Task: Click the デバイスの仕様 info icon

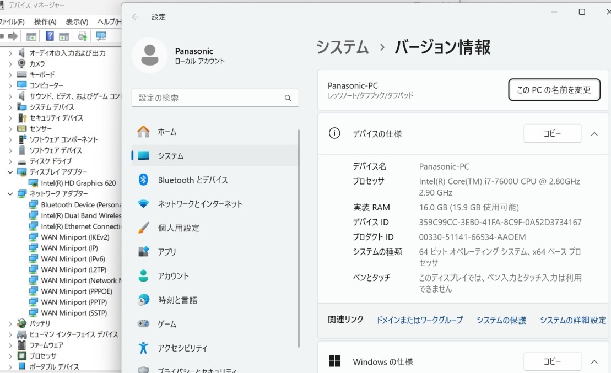Action: pyautogui.click(x=334, y=133)
